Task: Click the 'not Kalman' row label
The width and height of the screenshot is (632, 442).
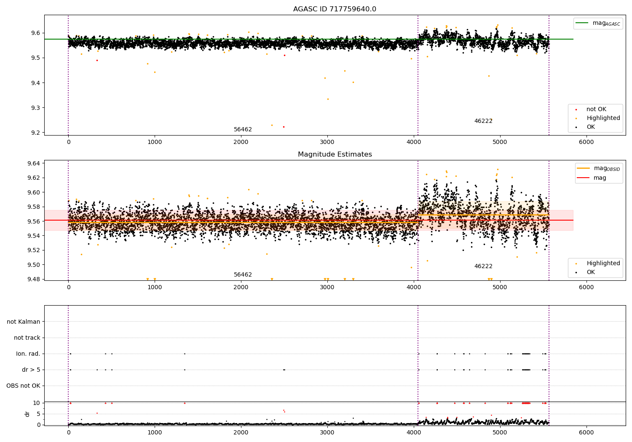Action: pyautogui.click(x=24, y=322)
